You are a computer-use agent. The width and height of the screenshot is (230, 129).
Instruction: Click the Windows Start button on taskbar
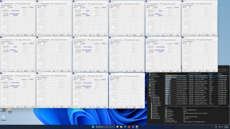tap(93, 127)
